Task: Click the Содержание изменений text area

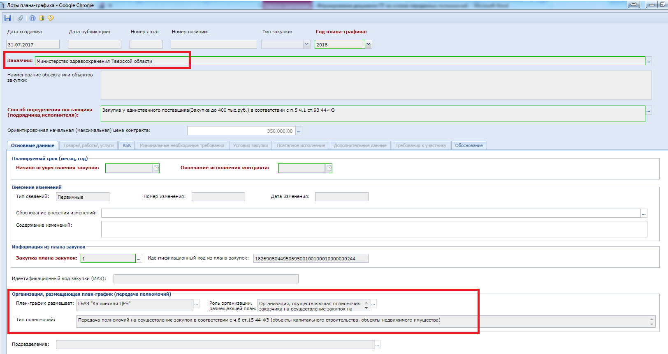Action: [373, 229]
